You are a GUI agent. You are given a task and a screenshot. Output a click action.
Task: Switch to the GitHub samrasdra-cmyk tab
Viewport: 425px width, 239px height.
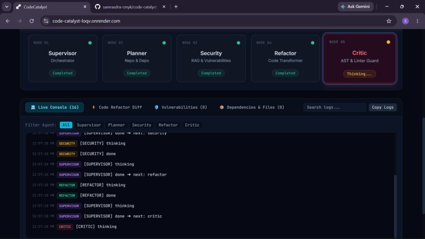coord(130,7)
